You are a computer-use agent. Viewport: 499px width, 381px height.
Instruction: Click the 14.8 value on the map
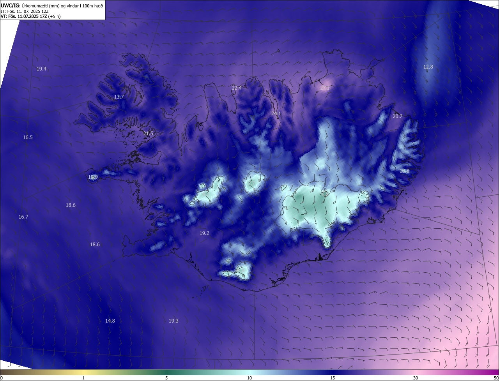110,321
